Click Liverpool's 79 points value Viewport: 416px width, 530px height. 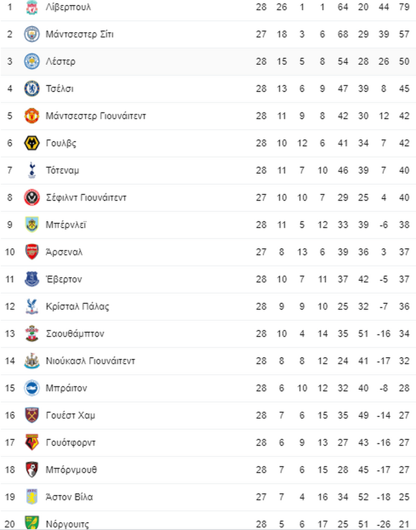pos(404,7)
